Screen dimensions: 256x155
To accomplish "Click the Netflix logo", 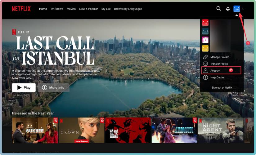I will click(21, 9).
